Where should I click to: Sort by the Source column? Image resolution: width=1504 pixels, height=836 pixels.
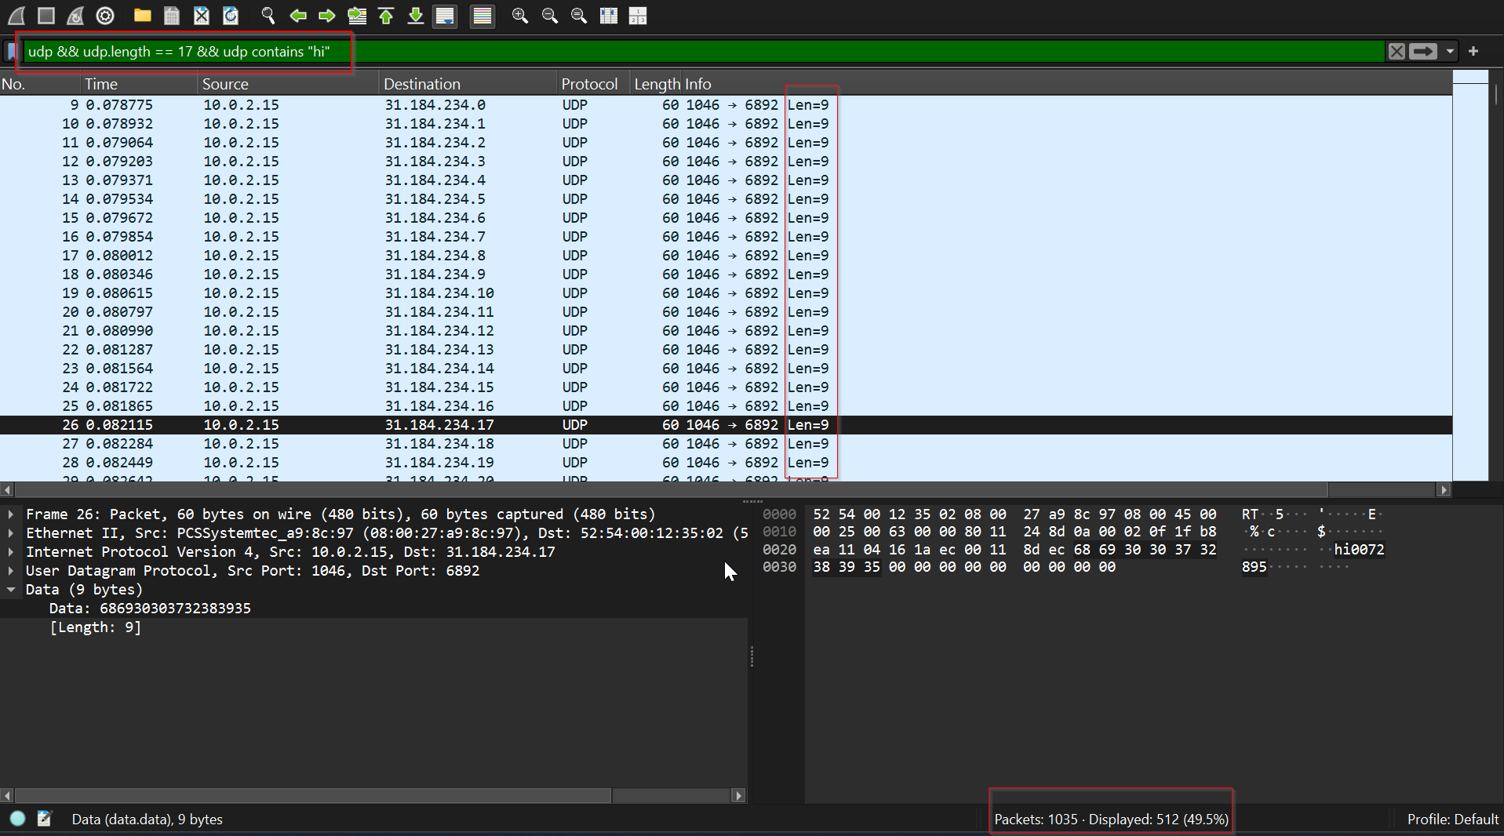pyautogui.click(x=288, y=84)
